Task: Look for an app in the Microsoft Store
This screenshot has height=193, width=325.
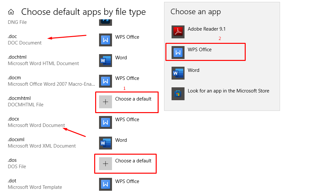Action: click(x=229, y=91)
